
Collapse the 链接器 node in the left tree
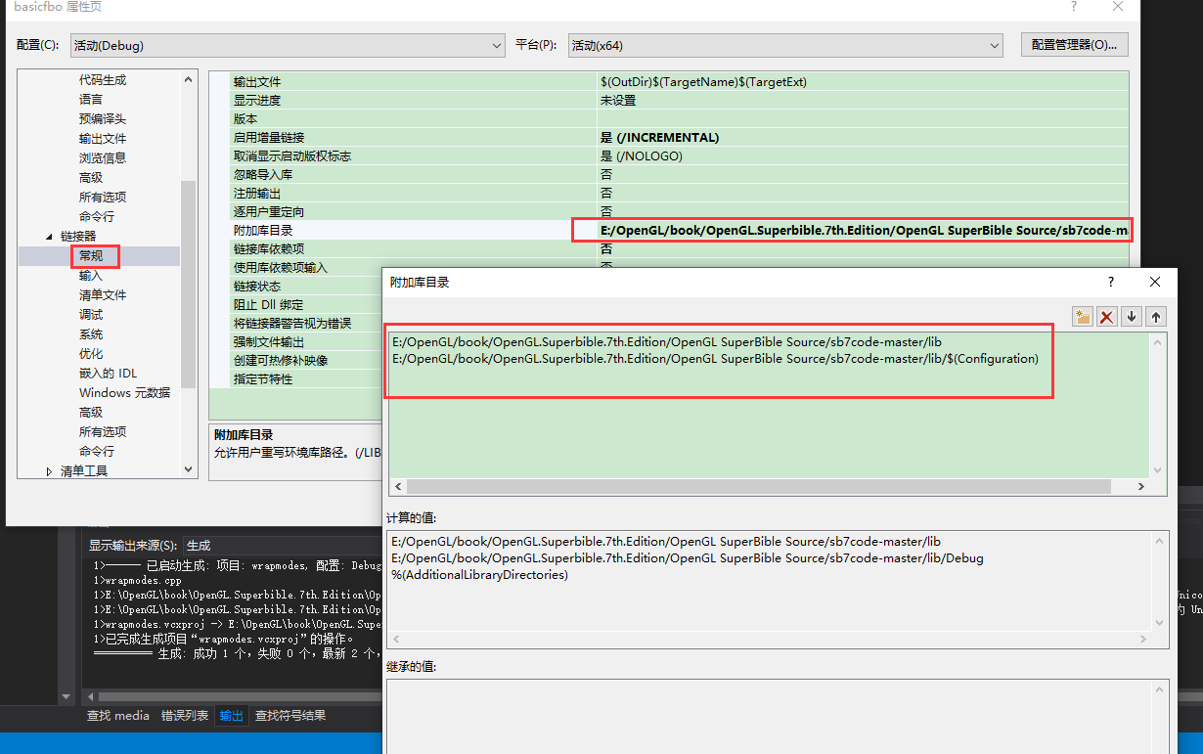coord(47,235)
